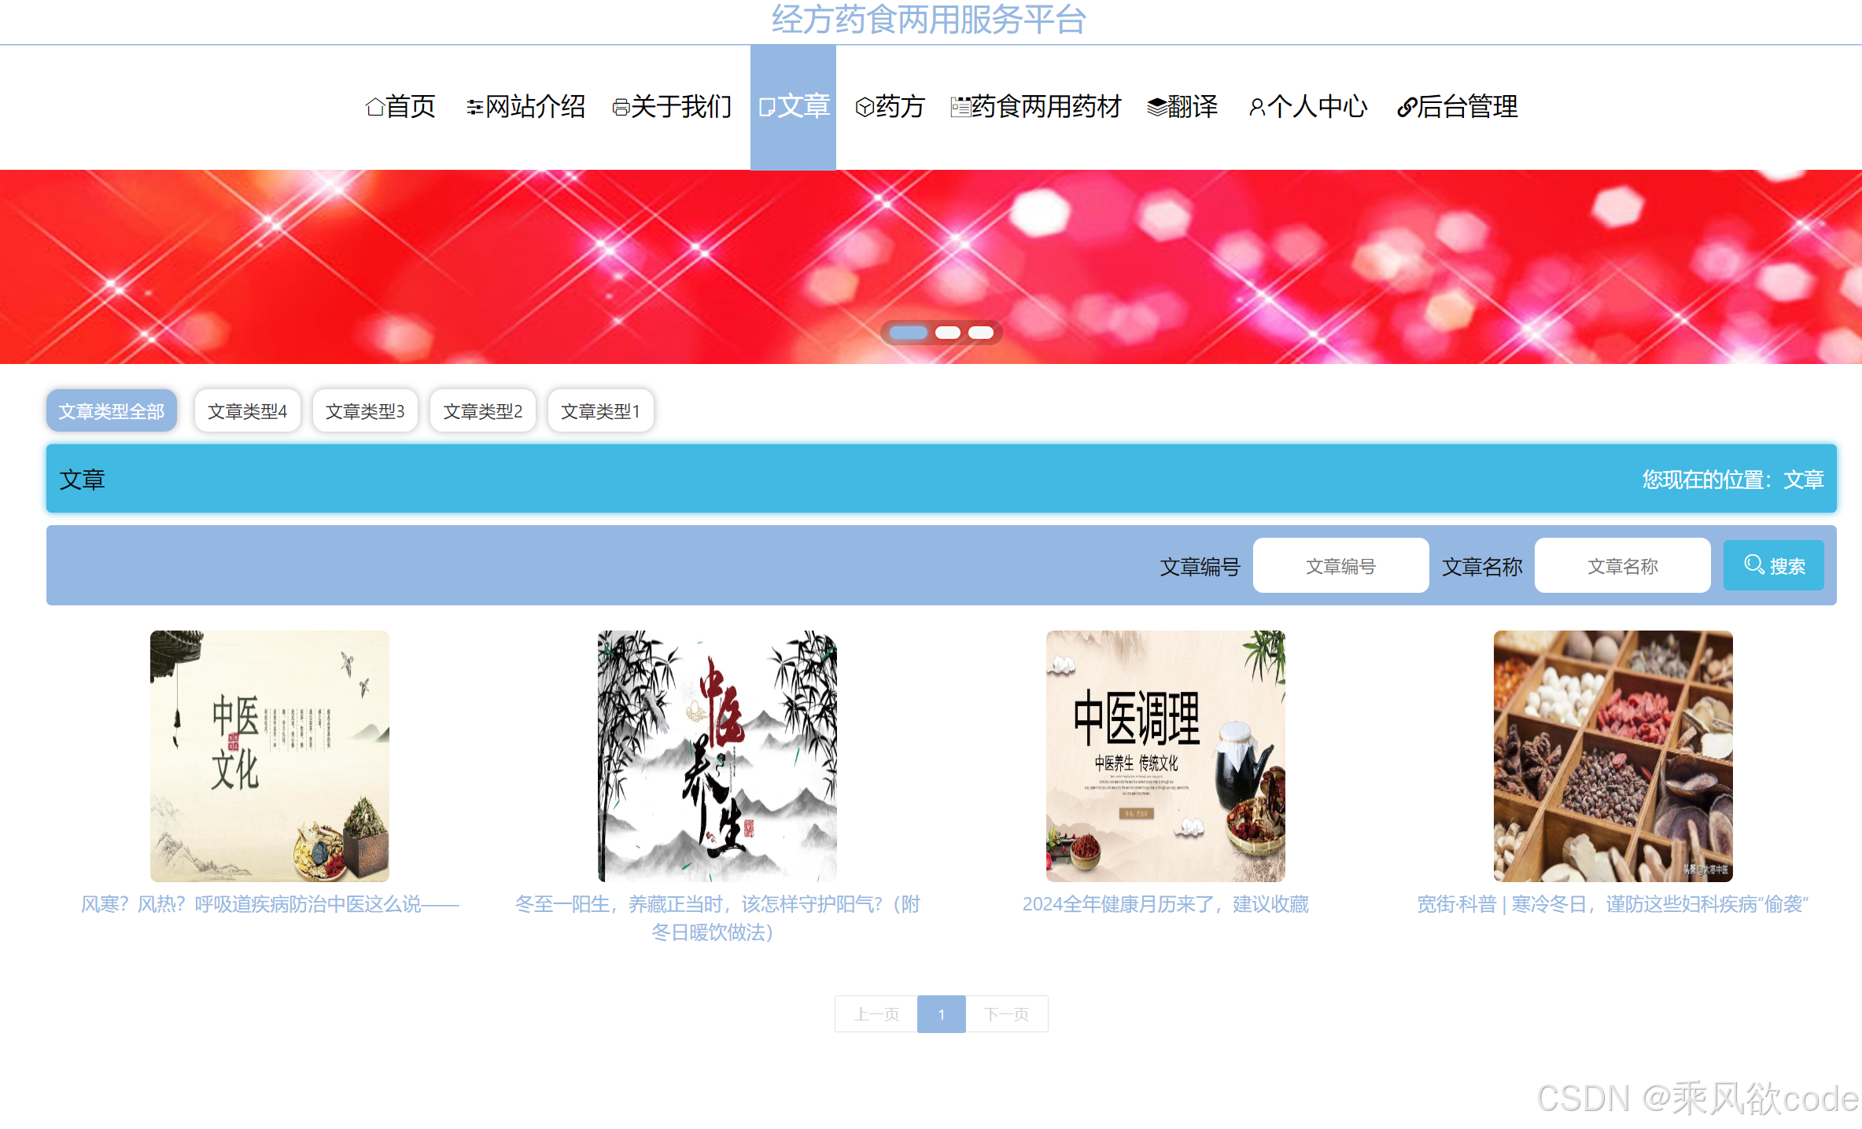The height and width of the screenshot is (1129, 1862).
Task: Open the 2024全年健康月历来了 article link
Action: (1165, 904)
